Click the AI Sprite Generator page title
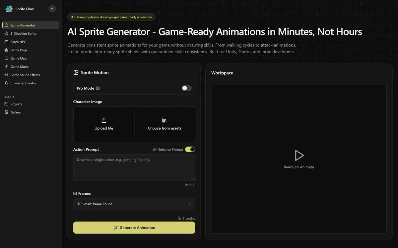 click(x=215, y=32)
